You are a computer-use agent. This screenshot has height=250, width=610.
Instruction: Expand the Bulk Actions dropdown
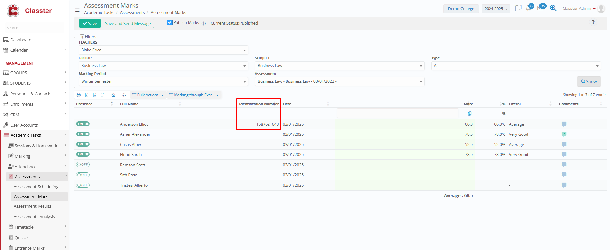pos(148,95)
